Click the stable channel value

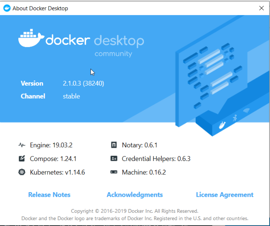[x=71, y=96]
